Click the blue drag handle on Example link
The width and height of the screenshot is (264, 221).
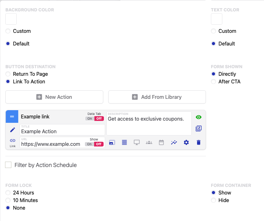pyautogui.click(x=12, y=116)
